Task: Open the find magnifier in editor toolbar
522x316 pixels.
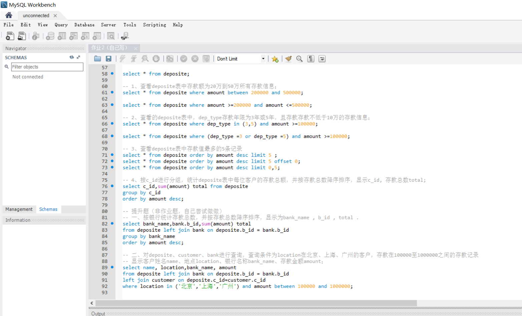Action: (299, 59)
